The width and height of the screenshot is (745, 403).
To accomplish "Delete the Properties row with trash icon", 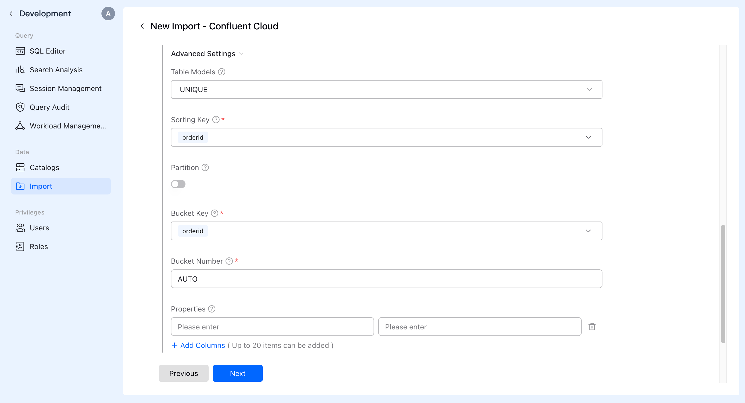I will coord(592,327).
